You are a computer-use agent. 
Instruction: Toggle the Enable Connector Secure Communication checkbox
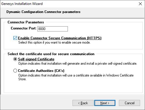pos(15,38)
